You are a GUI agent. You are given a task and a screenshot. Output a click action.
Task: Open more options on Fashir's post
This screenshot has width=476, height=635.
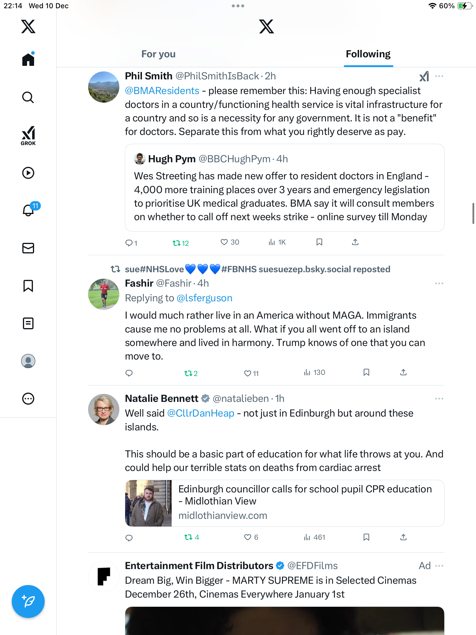439,283
